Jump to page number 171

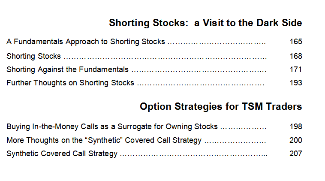295,69
